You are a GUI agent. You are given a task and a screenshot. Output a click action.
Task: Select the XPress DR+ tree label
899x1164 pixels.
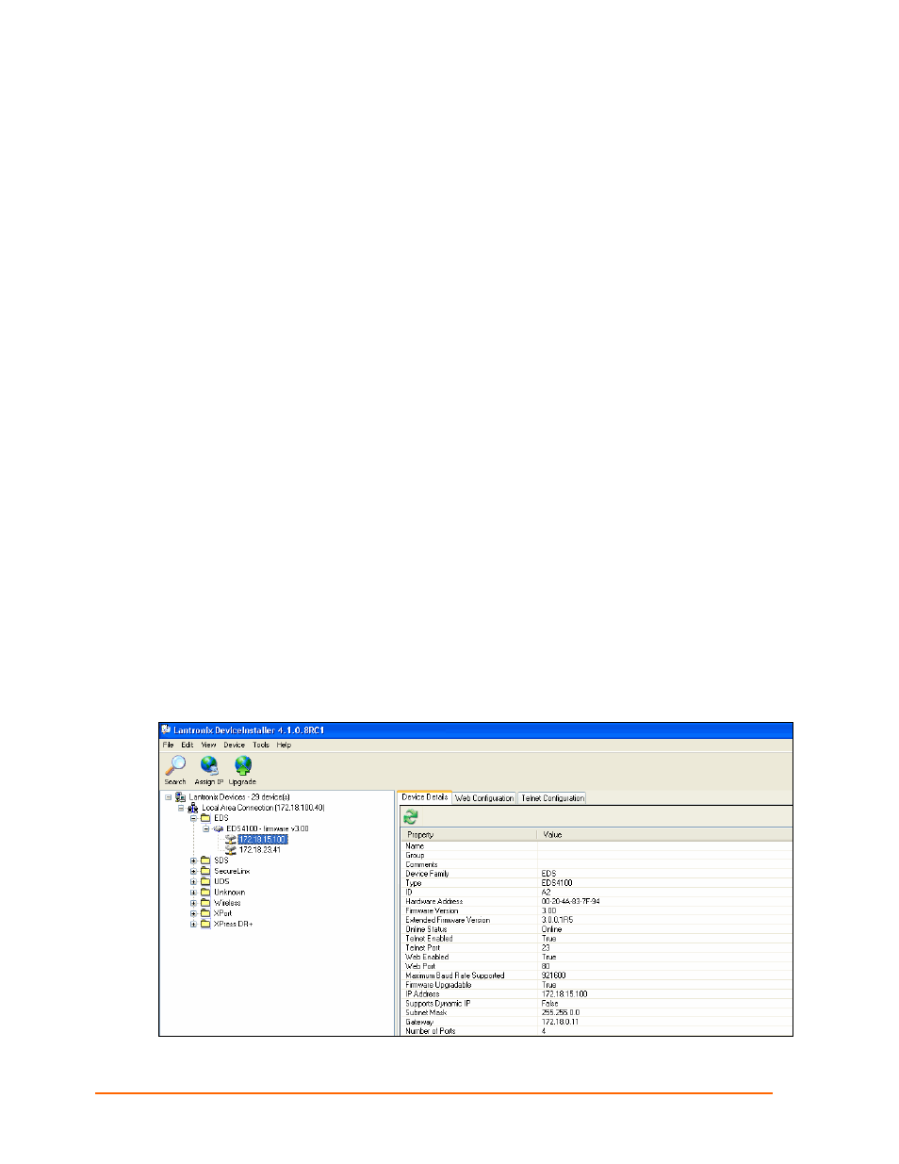[x=234, y=925]
